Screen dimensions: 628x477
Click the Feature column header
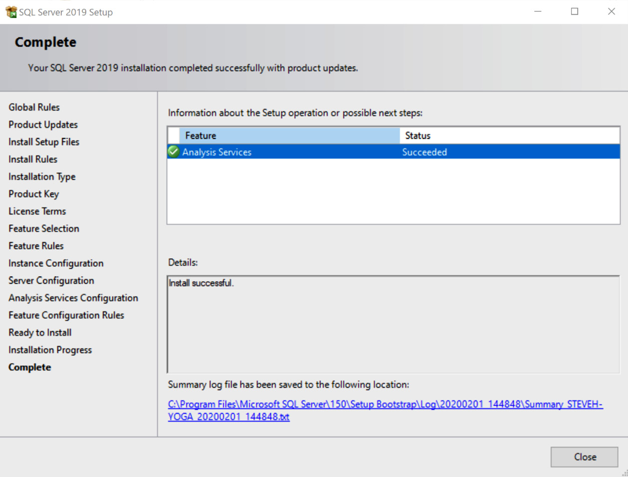pyautogui.click(x=289, y=135)
